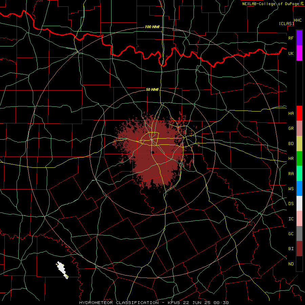Click the 50 NMI range ring label

[152, 89]
